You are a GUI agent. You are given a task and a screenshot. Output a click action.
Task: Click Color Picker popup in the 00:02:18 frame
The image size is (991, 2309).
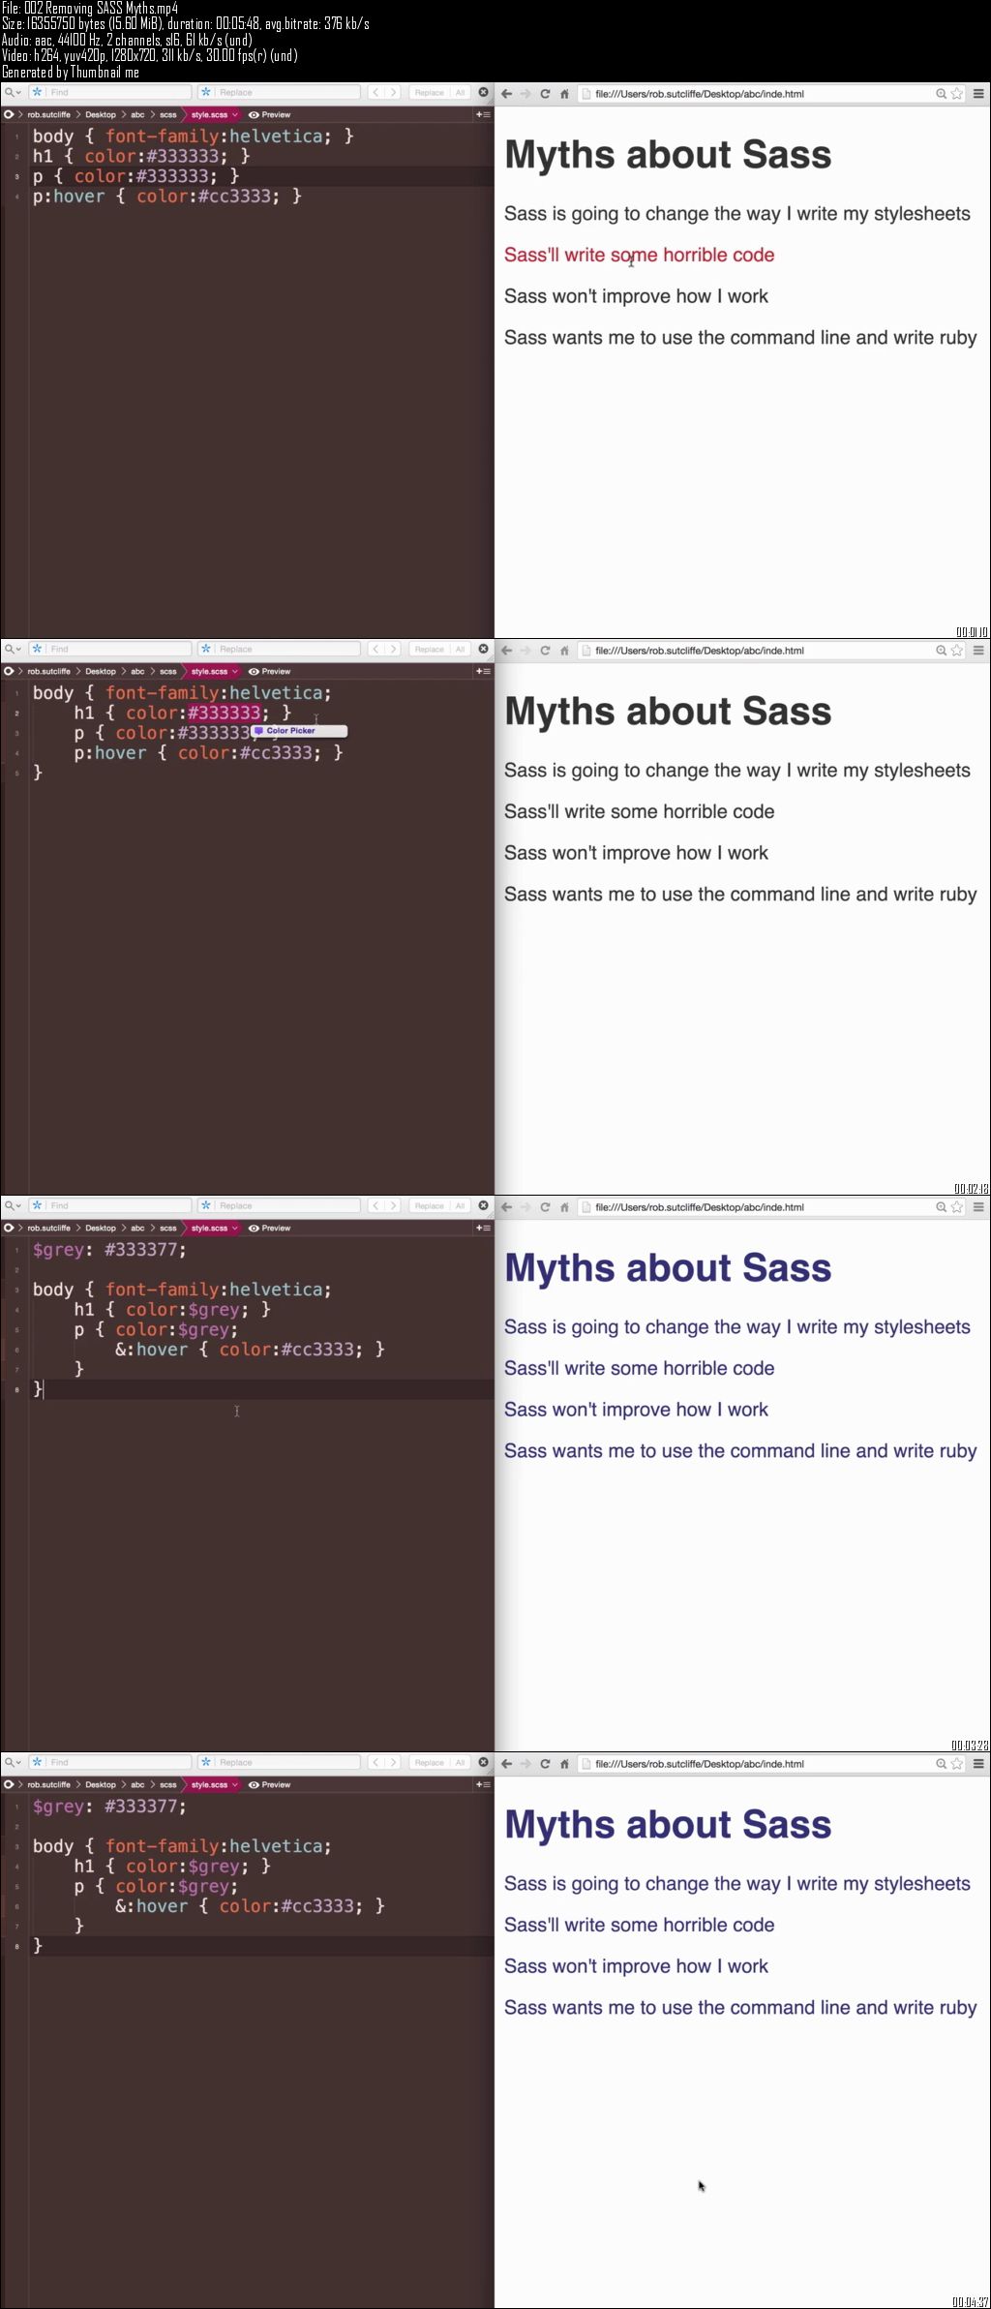click(x=298, y=731)
